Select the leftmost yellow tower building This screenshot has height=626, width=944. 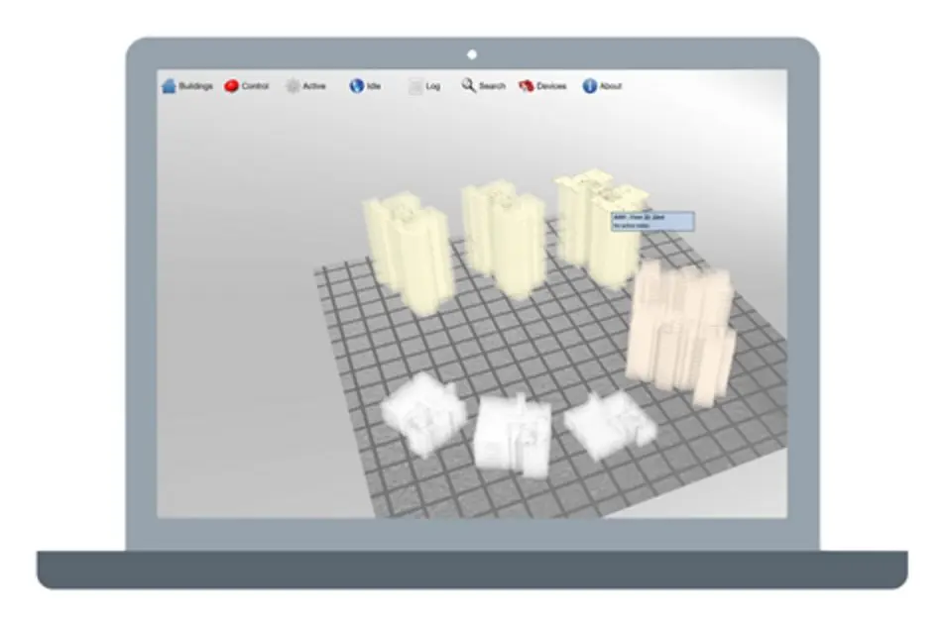(x=408, y=253)
